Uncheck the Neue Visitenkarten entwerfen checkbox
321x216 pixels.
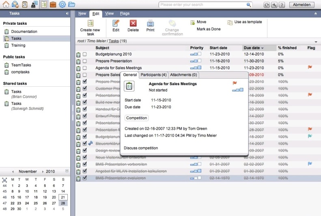coord(84,157)
